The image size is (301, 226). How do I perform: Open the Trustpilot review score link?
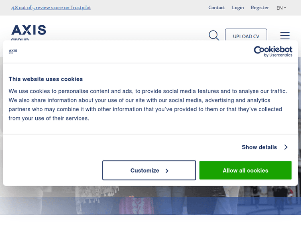coord(51,8)
